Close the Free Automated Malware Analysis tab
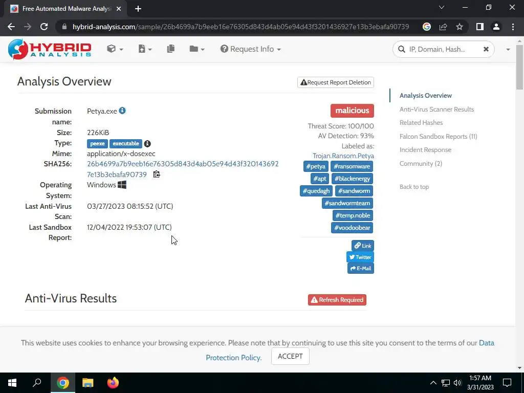This screenshot has width=524, height=393. click(119, 9)
